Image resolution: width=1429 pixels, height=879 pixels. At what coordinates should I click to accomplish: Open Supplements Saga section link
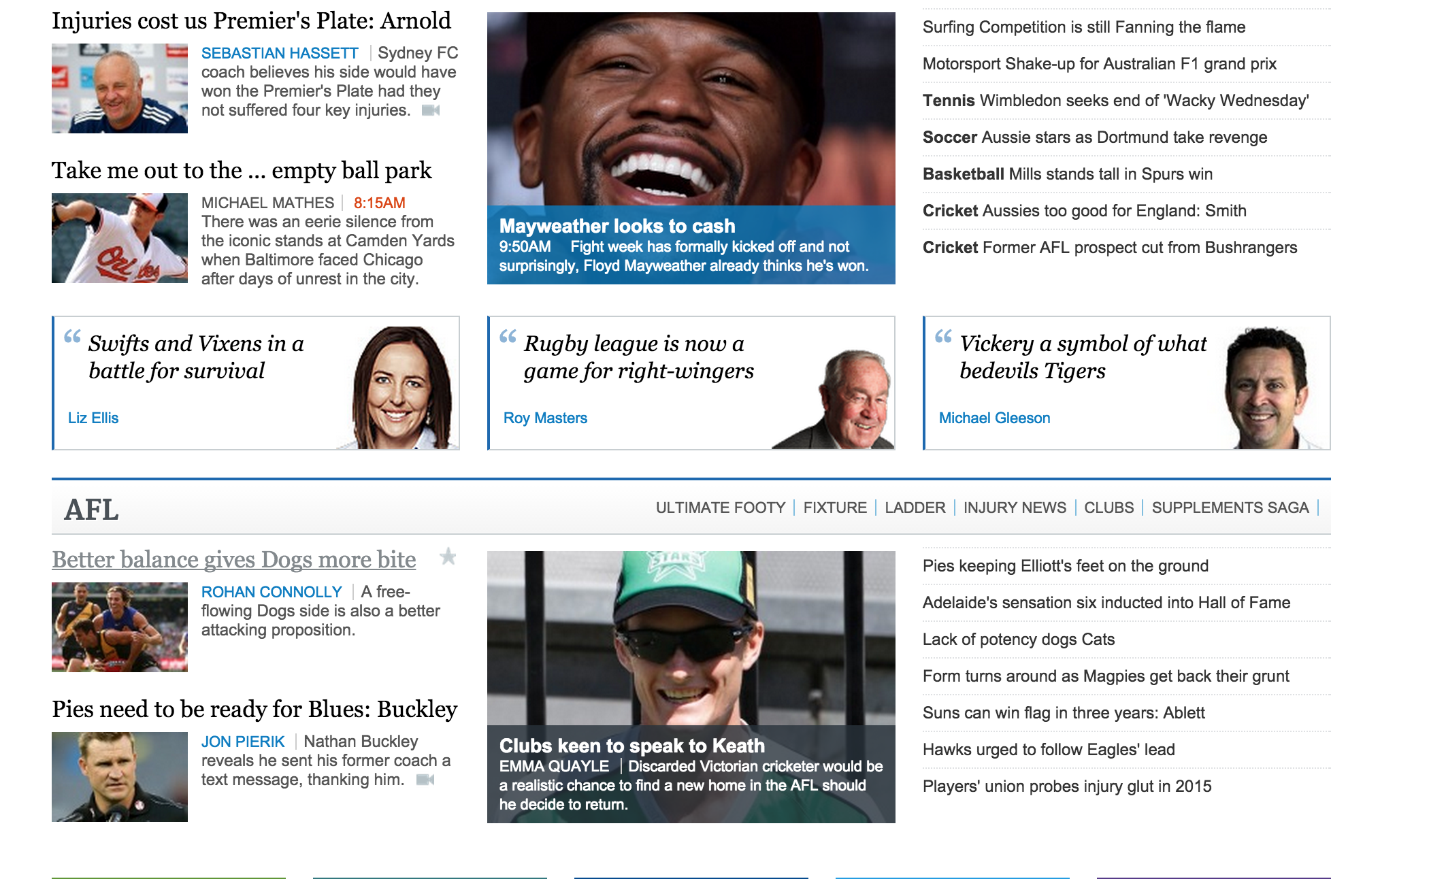[x=1230, y=508]
